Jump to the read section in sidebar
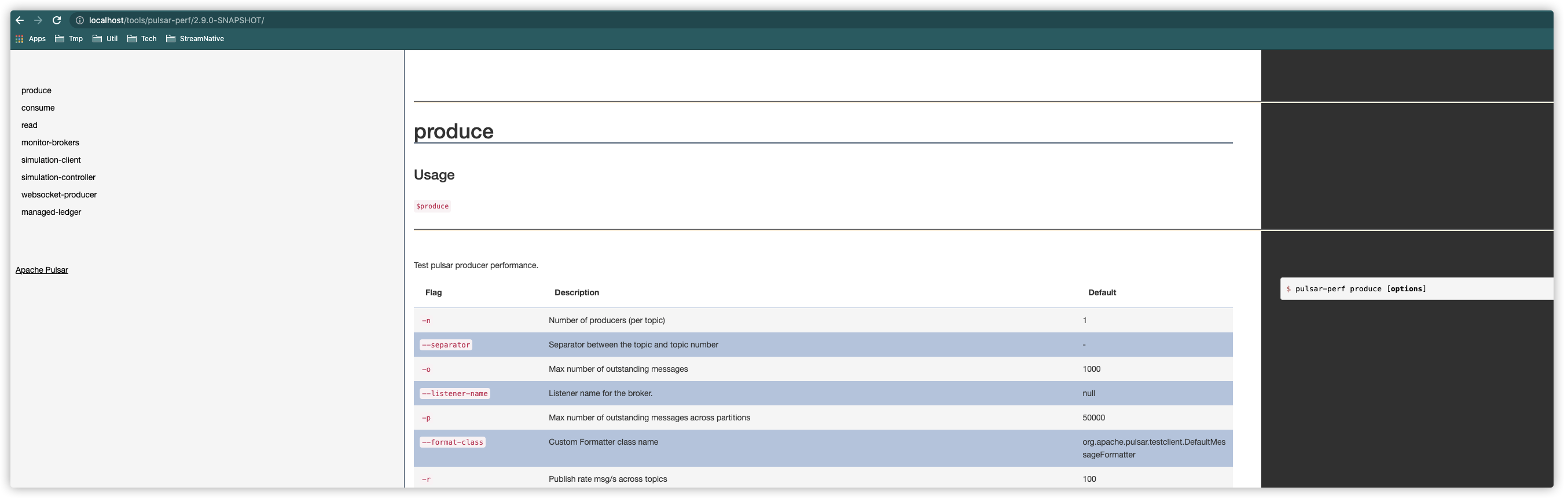Screen dimensions: 1564x498 coord(29,125)
